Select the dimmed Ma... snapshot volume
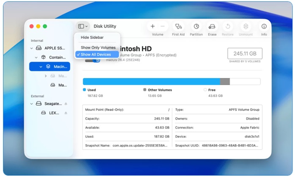The height and width of the screenshot is (180, 295). tap(50, 76)
